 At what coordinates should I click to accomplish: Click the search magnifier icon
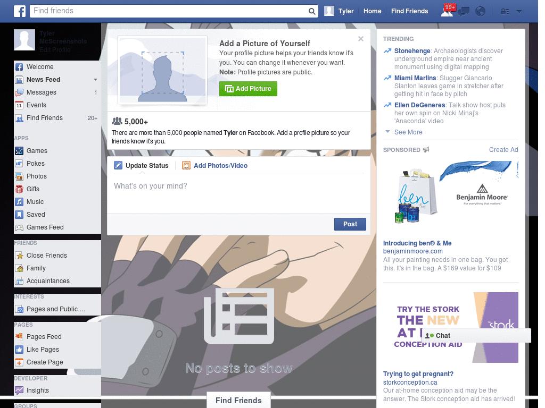pos(312,11)
